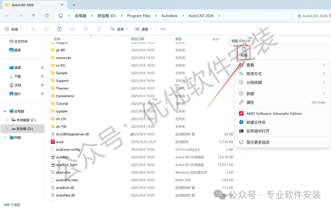The width and height of the screenshot is (331, 208).
Task: Select the acad-etw.man file
Action: 65,180
